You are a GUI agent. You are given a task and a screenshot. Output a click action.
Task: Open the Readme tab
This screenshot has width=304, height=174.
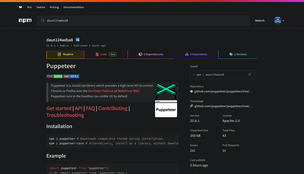tap(65, 54)
